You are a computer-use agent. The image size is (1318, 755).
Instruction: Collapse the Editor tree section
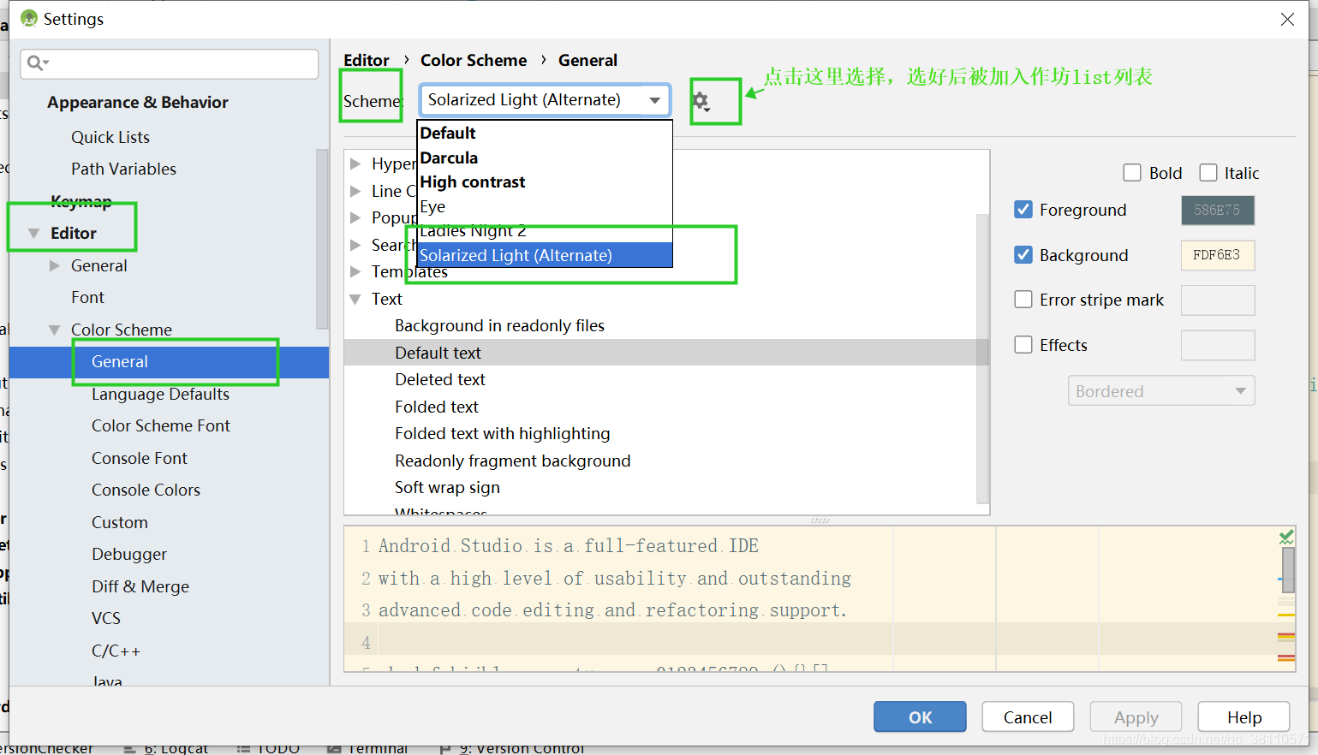tap(34, 233)
